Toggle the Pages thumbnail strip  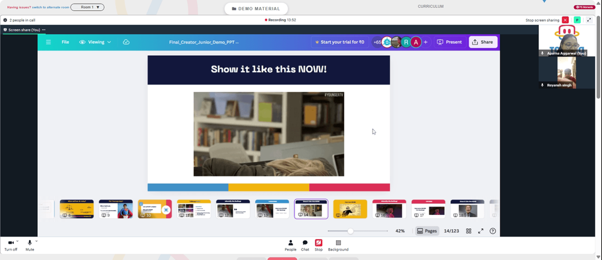[x=427, y=231]
